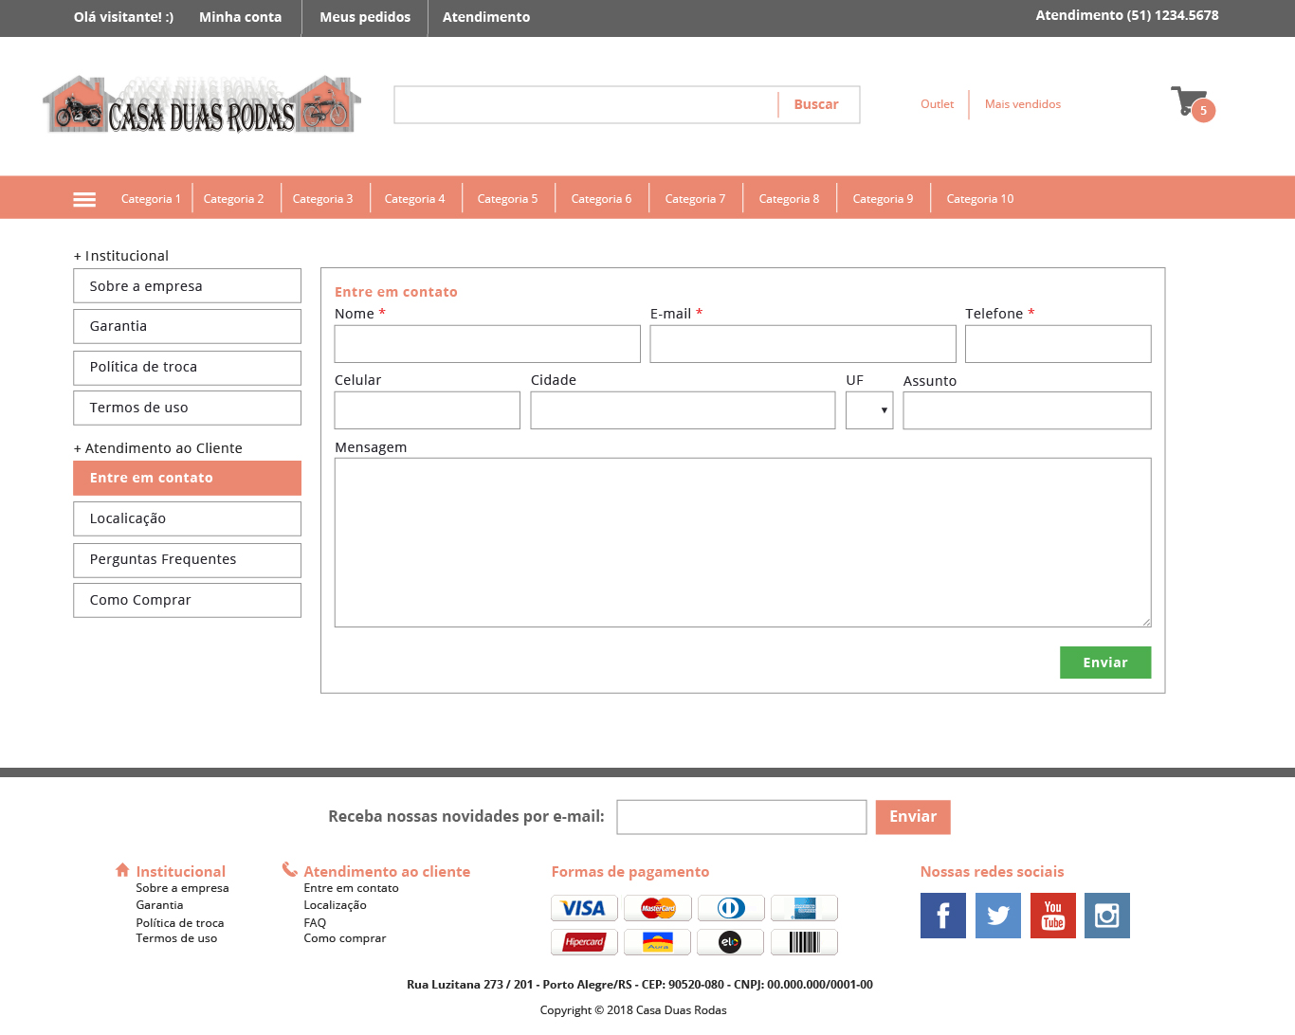Screen dimensions: 1295x1035
Task: Click the boleto barcode payment icon
Action: coord(804,942)
